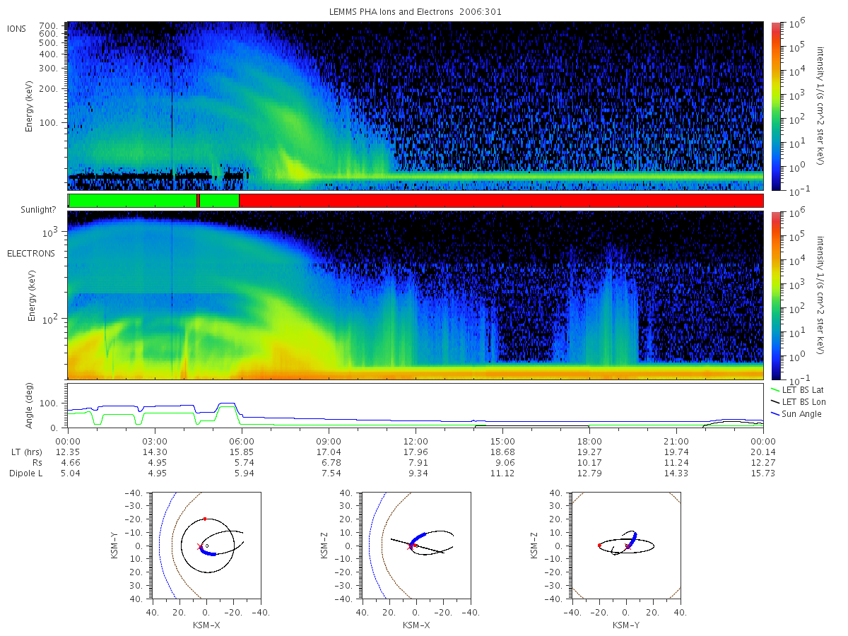The width and height of the screenshot is (848, 636).
Task: Click the long red segment of sunlight bar
Action: pyautogui.click(x=501, y=201)
